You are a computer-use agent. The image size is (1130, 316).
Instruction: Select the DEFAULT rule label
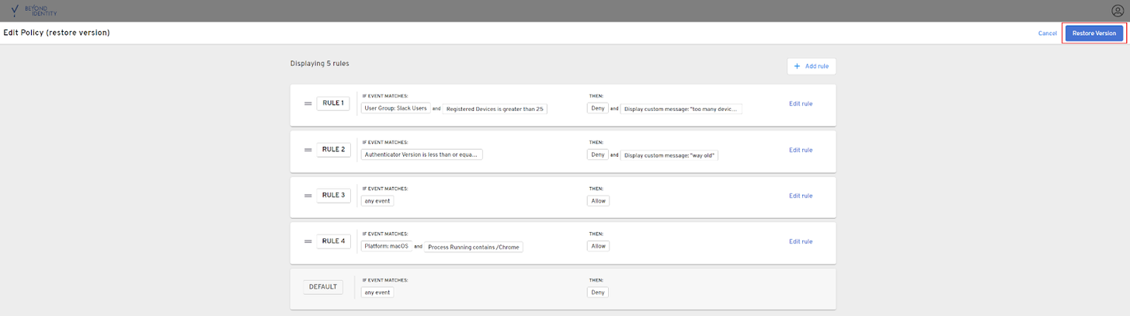[322, 286]
